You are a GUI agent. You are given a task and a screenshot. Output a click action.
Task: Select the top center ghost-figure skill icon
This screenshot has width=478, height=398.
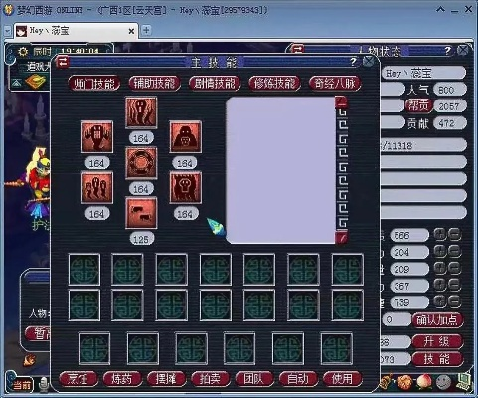point(141,112)
